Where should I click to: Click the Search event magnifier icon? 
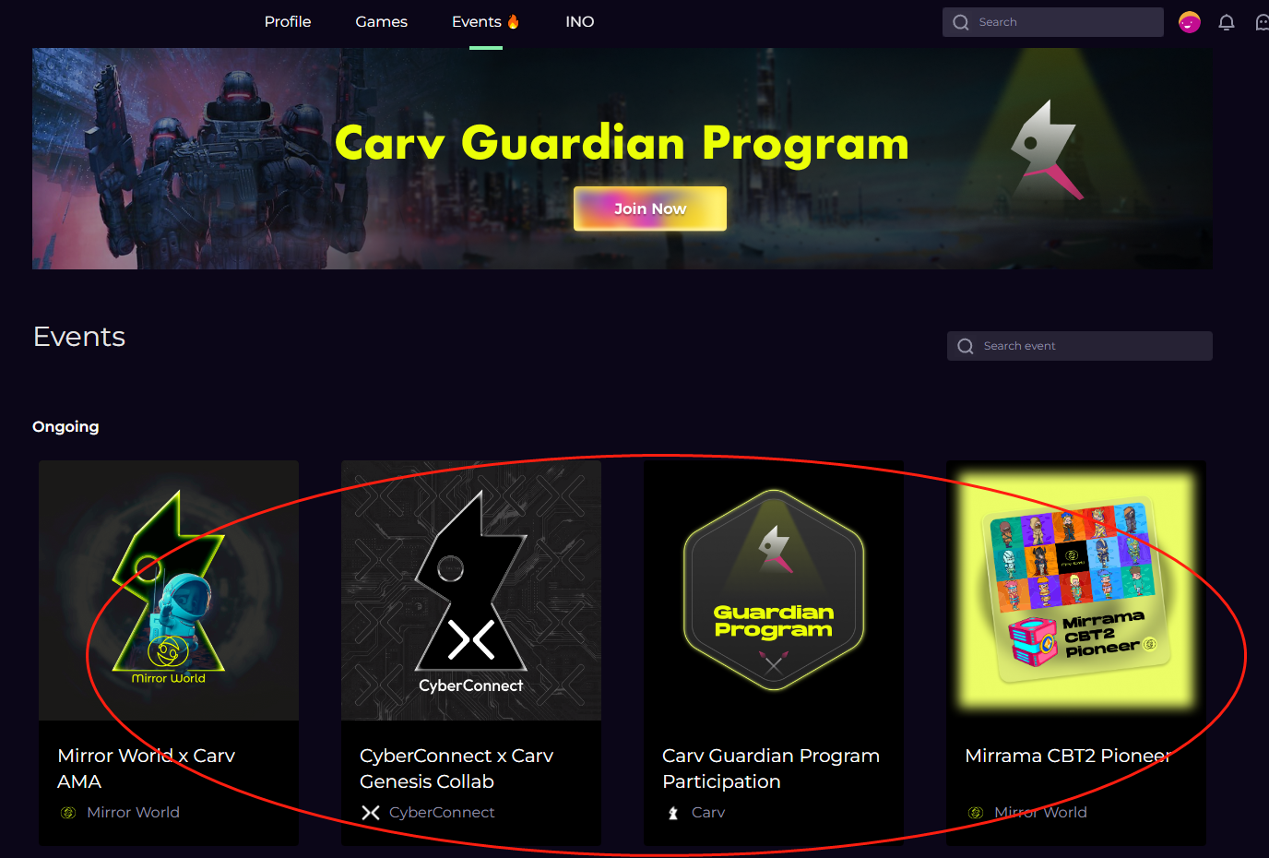(966, 346)
